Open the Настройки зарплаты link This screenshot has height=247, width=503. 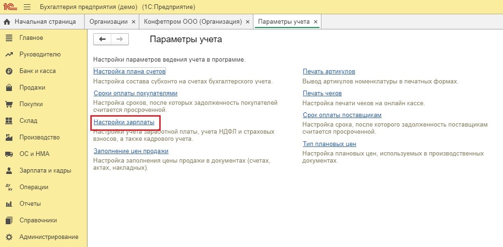[124, 122]
